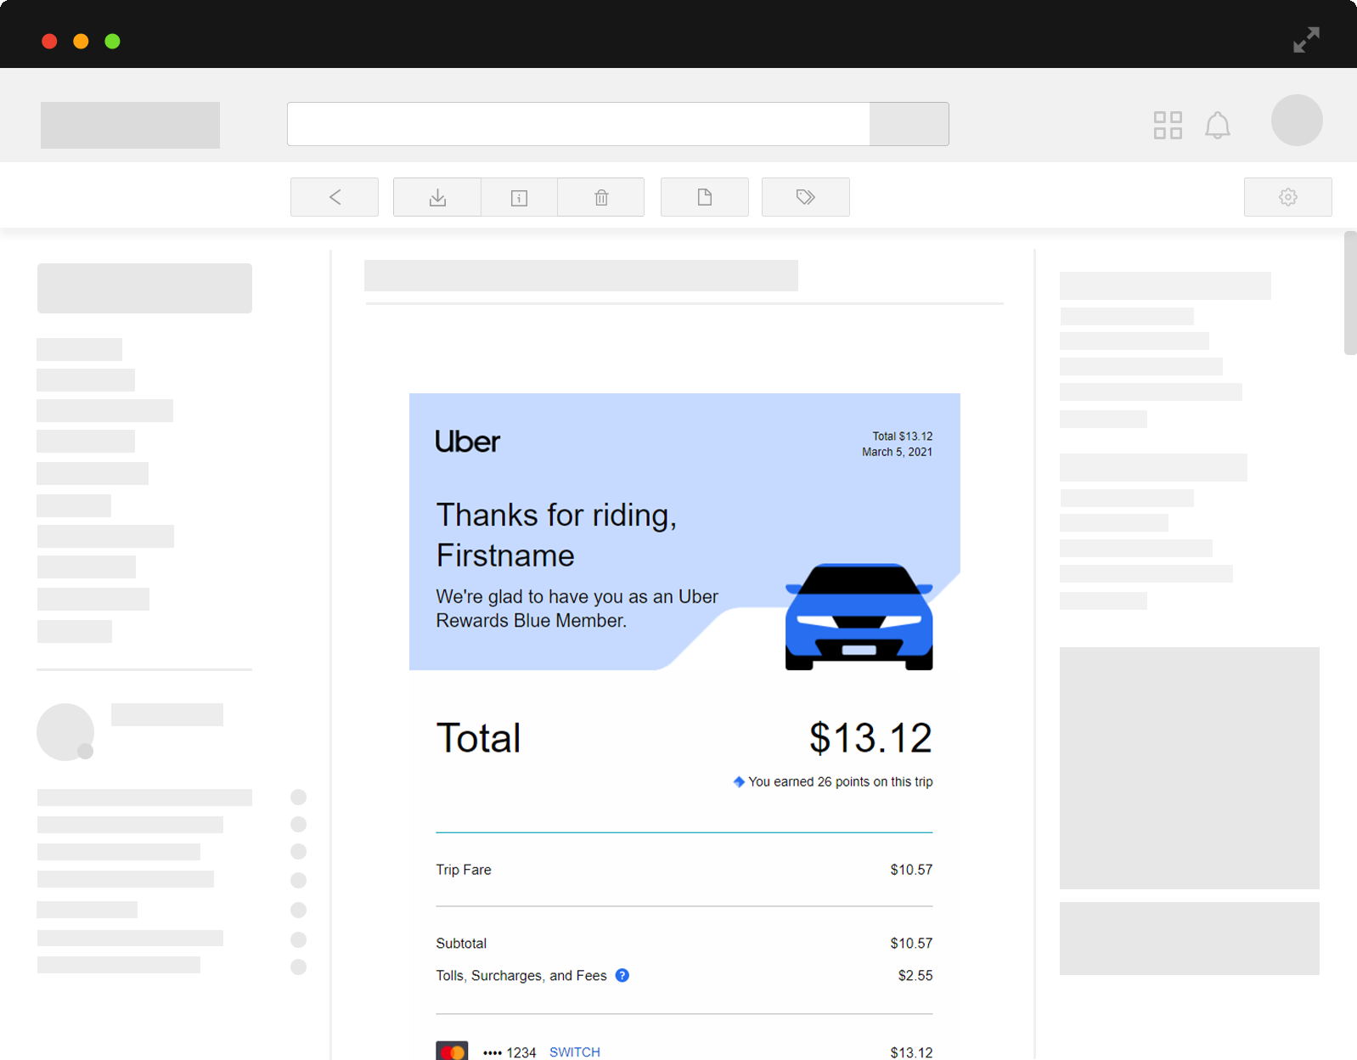1357x1060 pixels.
Task: Open the apps grid icon
Action: click(1168, 125)
